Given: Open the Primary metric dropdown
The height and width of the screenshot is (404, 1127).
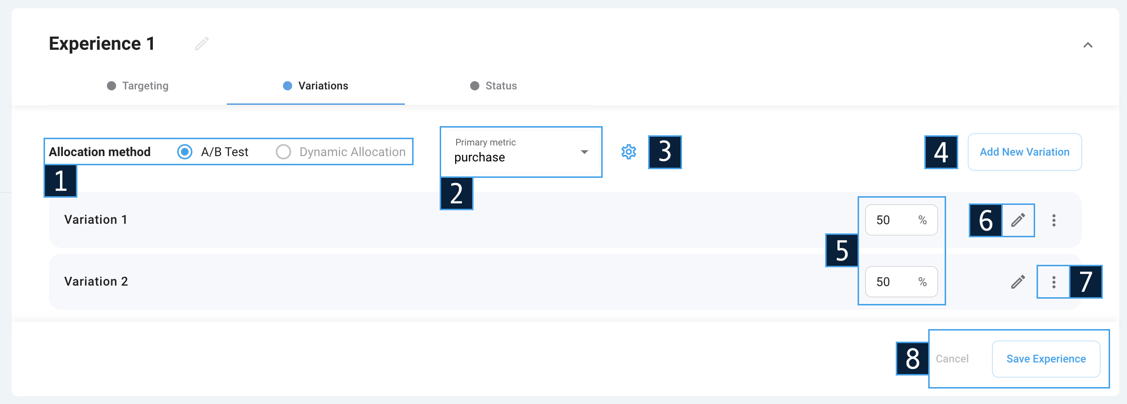Looking at the screenshot, I should click(521, 152).
